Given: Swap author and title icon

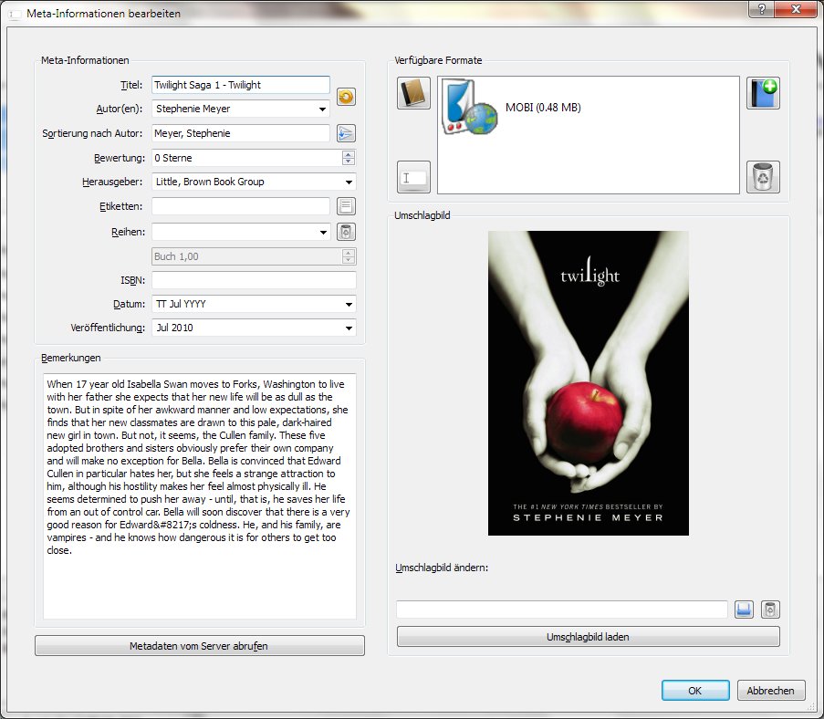Looking at the screenshot, I should [346, 97].
